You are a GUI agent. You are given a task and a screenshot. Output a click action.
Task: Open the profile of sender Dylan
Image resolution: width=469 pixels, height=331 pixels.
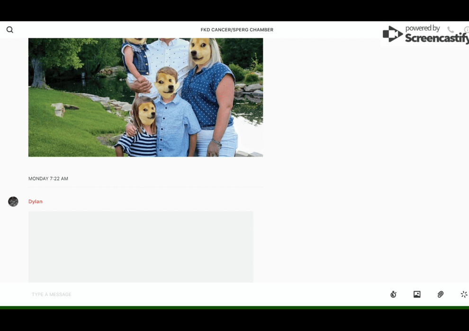(x=36, y=201)
